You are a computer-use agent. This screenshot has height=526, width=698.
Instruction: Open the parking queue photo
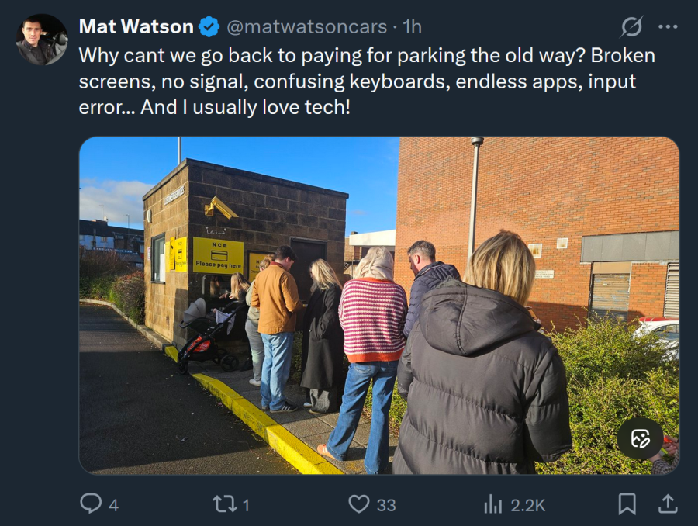[x=378, y=306]
